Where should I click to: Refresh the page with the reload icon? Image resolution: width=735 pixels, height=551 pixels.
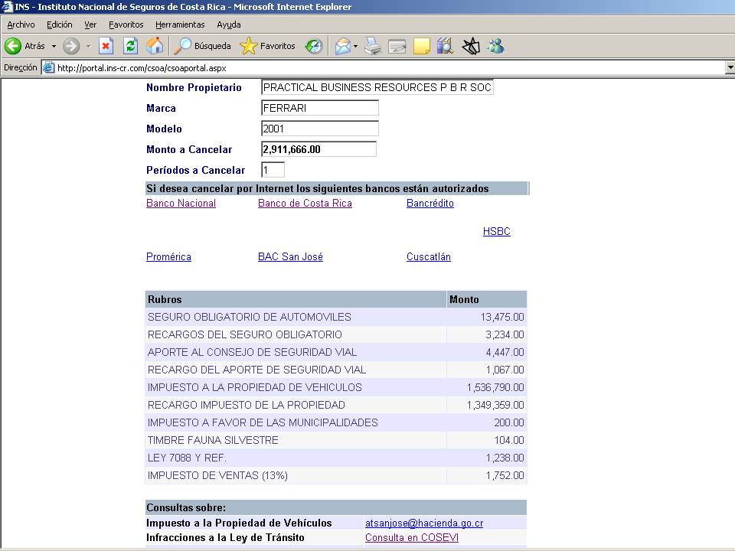point(130,46)
